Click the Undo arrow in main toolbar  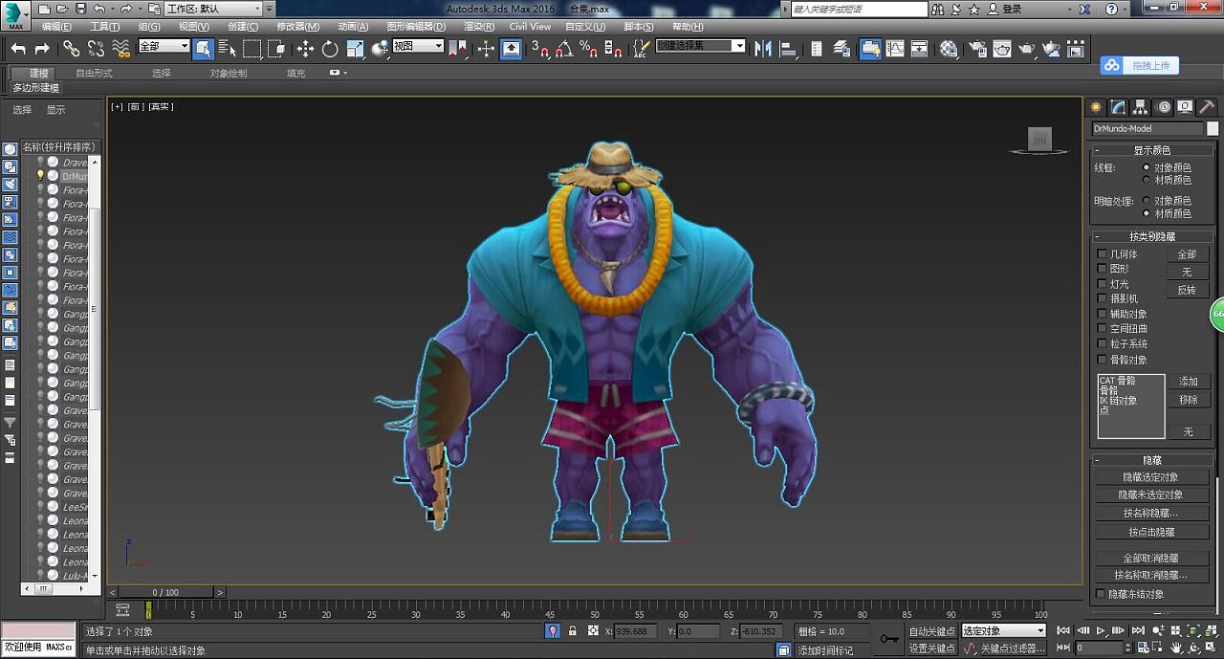coord(18,49)
